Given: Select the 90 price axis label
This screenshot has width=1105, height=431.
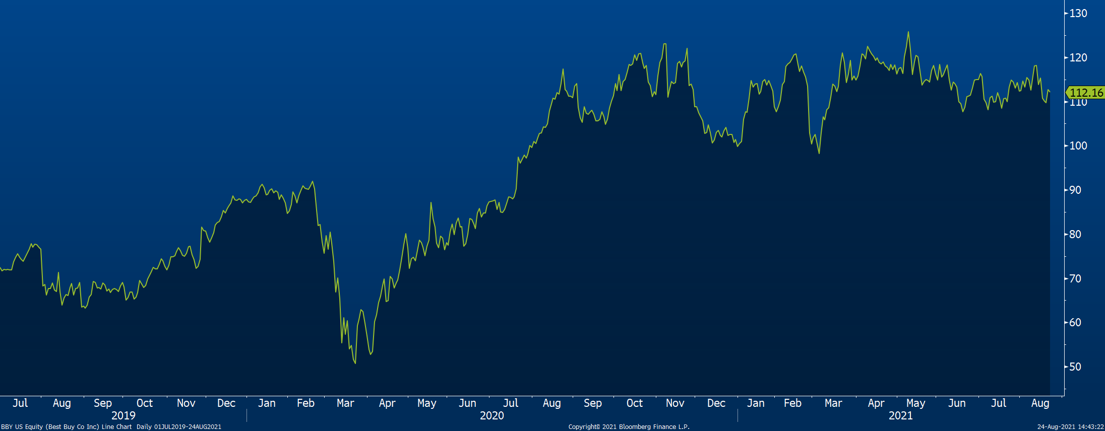Looking at the screenshot, I should tap(1075, 190).
